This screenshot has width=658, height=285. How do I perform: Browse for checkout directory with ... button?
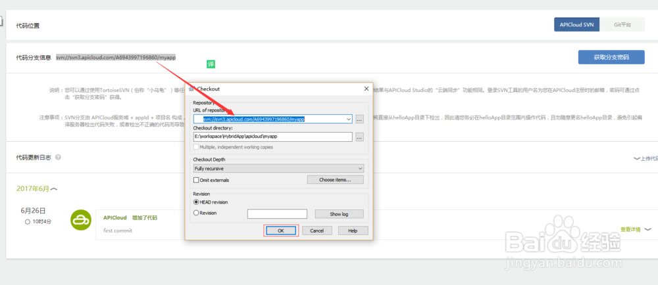click(359, 137)
